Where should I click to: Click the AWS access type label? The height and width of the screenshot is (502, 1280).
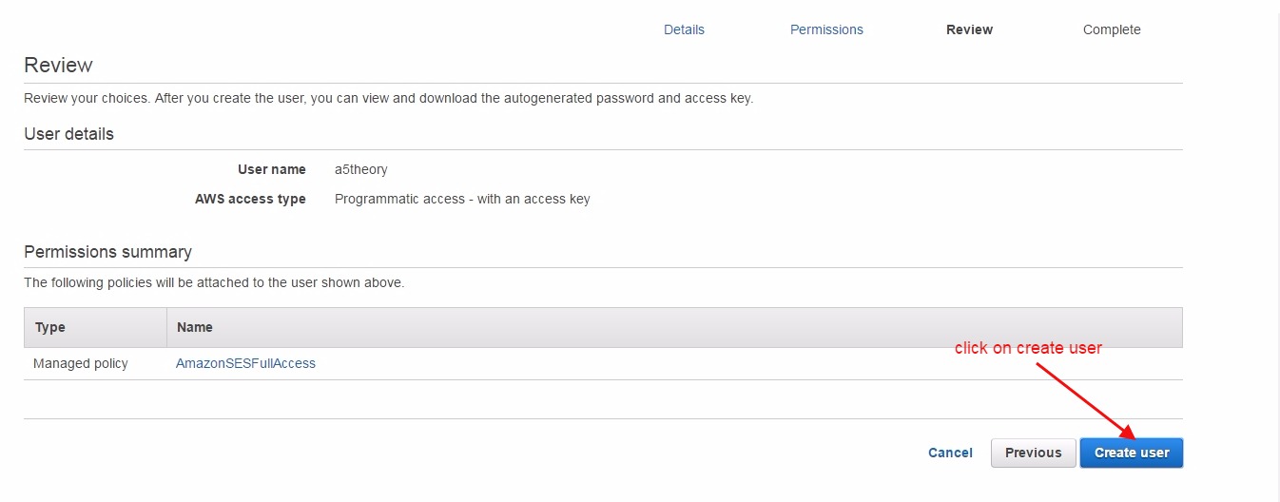tap(250, 199)
